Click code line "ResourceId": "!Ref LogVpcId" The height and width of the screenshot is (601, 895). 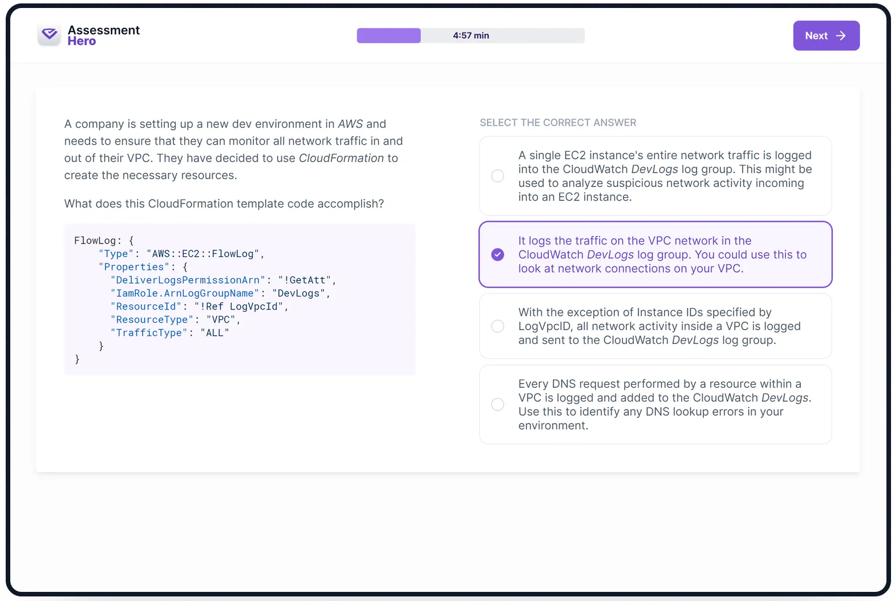coord(200,306)
